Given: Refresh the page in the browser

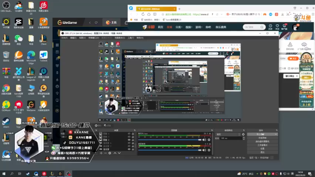Looking at the screenshot, I should [143, 14].
